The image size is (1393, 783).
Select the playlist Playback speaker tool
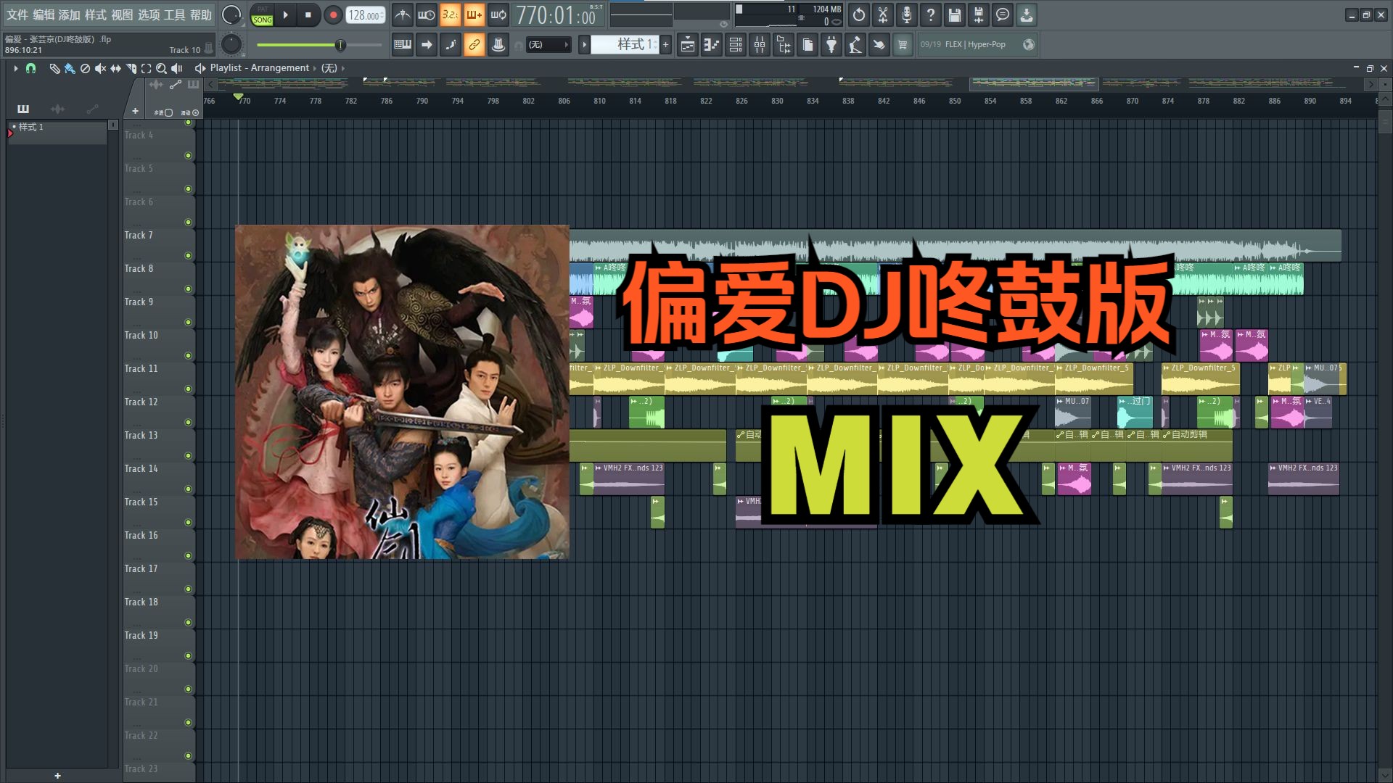176,68
